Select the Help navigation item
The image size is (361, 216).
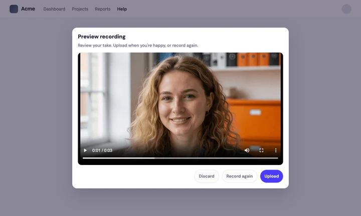tap(122, 9)
